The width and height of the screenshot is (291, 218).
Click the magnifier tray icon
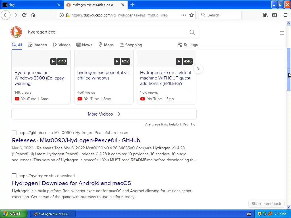270,214
